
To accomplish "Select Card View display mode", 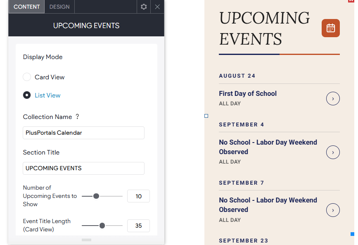I will point(27,77).
